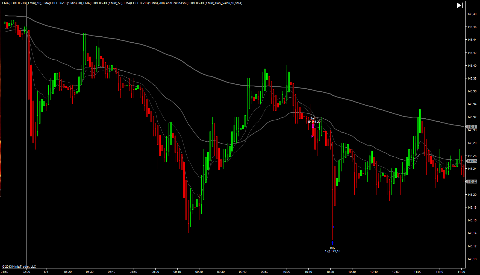Screen dimensions: 480x275
Task: Click the 143,16 price scale label
Action: (472, 220)
